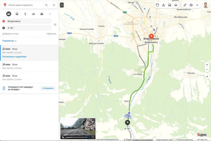
Task: Print the map
Action: pos(191,5)
